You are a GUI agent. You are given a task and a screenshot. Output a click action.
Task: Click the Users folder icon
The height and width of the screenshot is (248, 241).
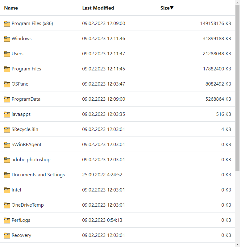coord(7,54)
